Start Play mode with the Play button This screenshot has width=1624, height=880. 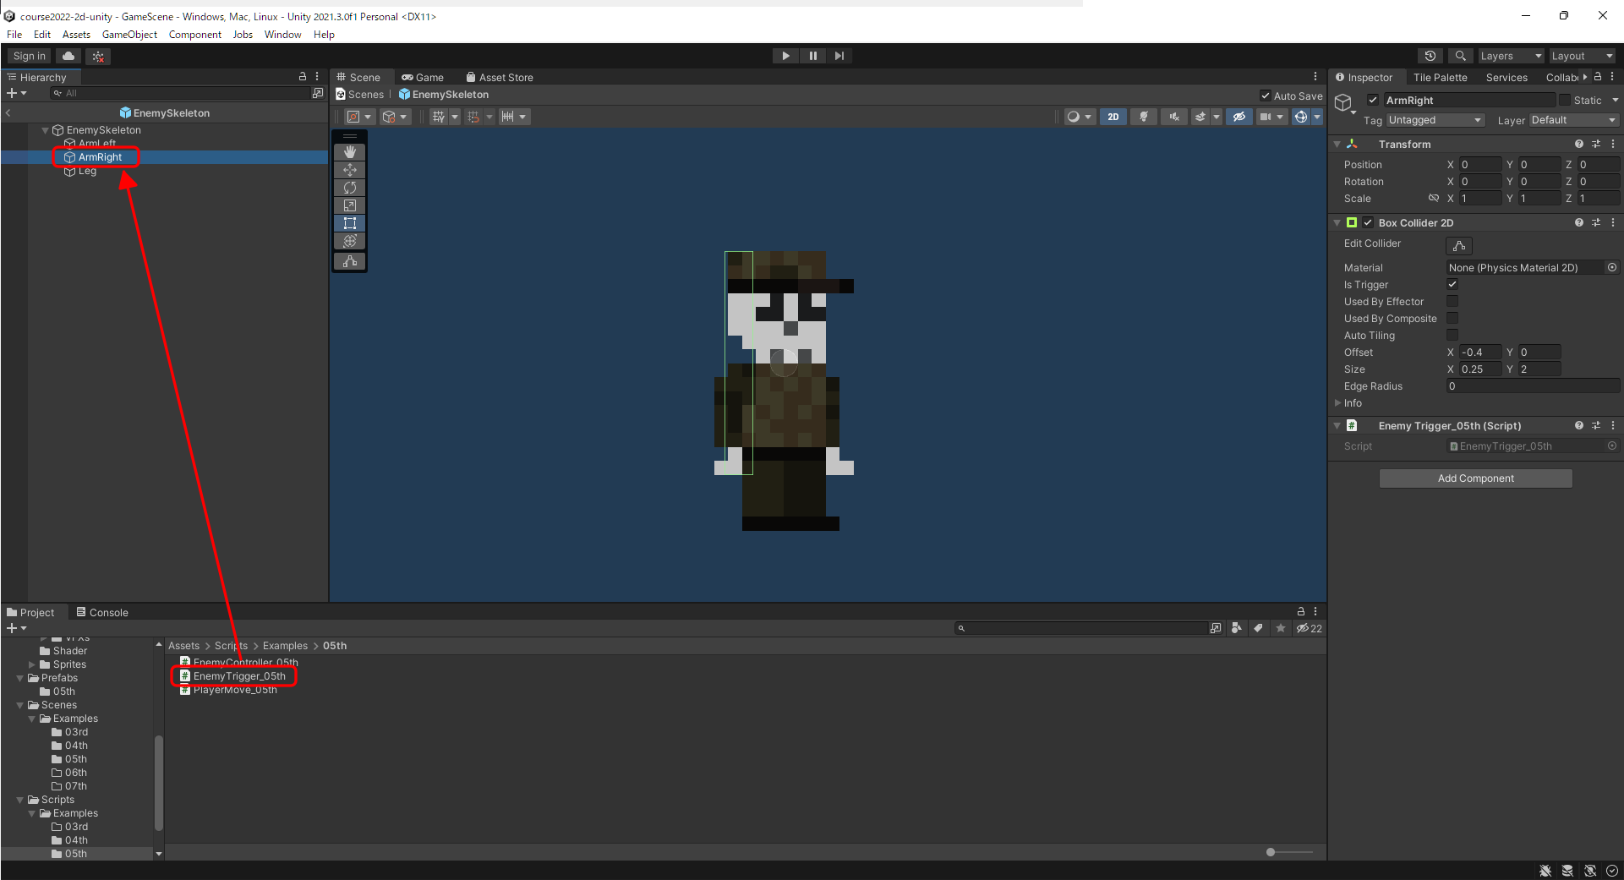point(785,56)
